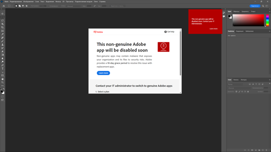Open the Файл menu

(6, 2)
